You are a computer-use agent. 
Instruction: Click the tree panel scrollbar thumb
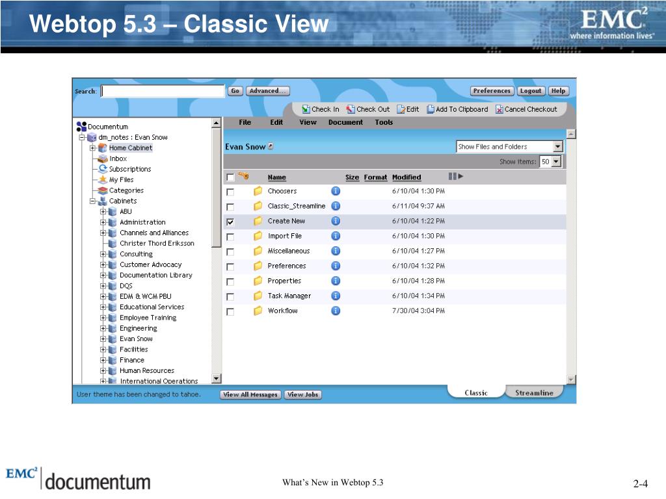(x=216, y=187)
